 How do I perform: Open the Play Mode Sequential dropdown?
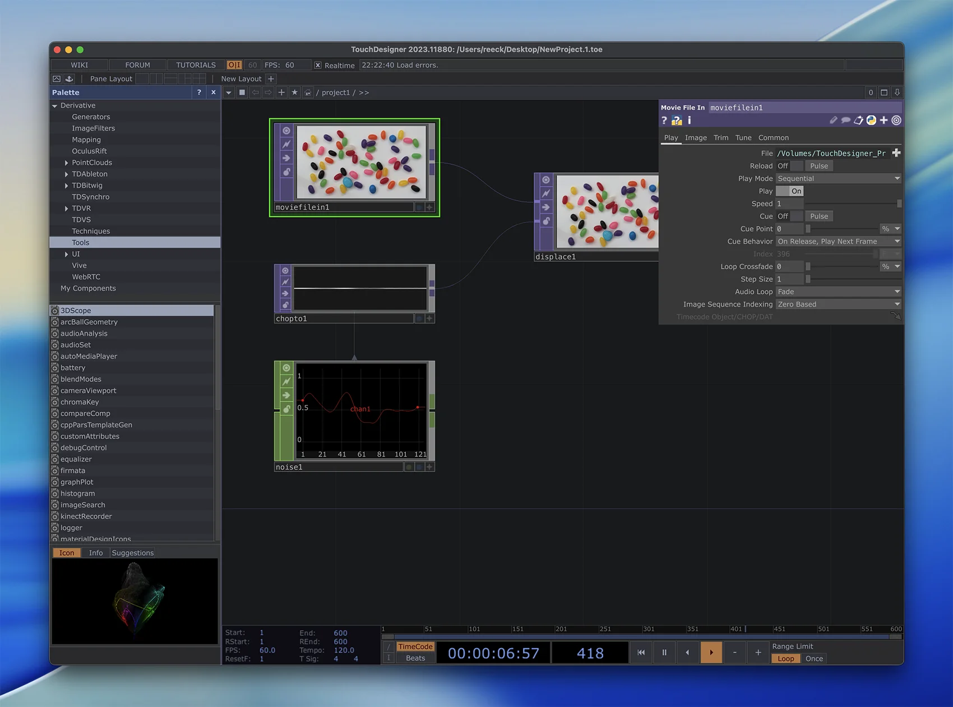tap(838, 178)
